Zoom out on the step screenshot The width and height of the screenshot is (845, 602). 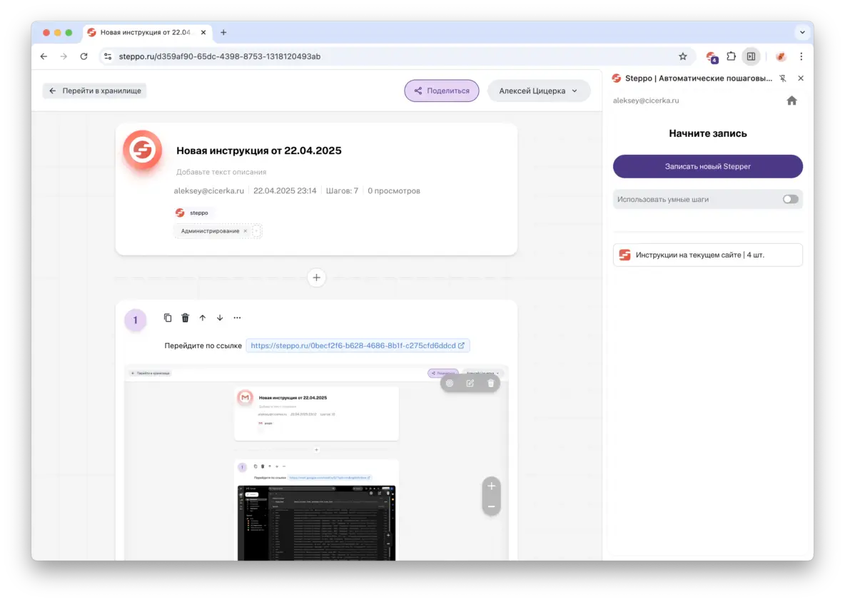tap(492, 506)
